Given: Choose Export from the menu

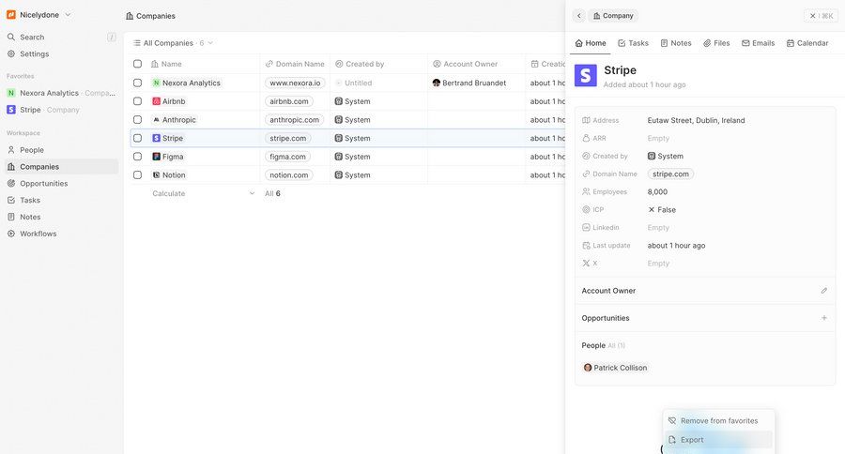Looking at the screenshot, I should 718,440.
